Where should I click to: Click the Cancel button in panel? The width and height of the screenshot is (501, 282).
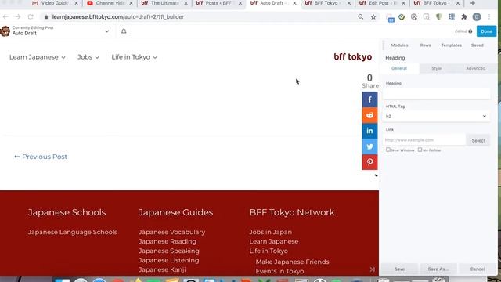[478, 269]
